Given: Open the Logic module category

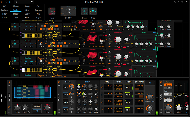Looking at the screenshot, I should (x=38, y=18).
